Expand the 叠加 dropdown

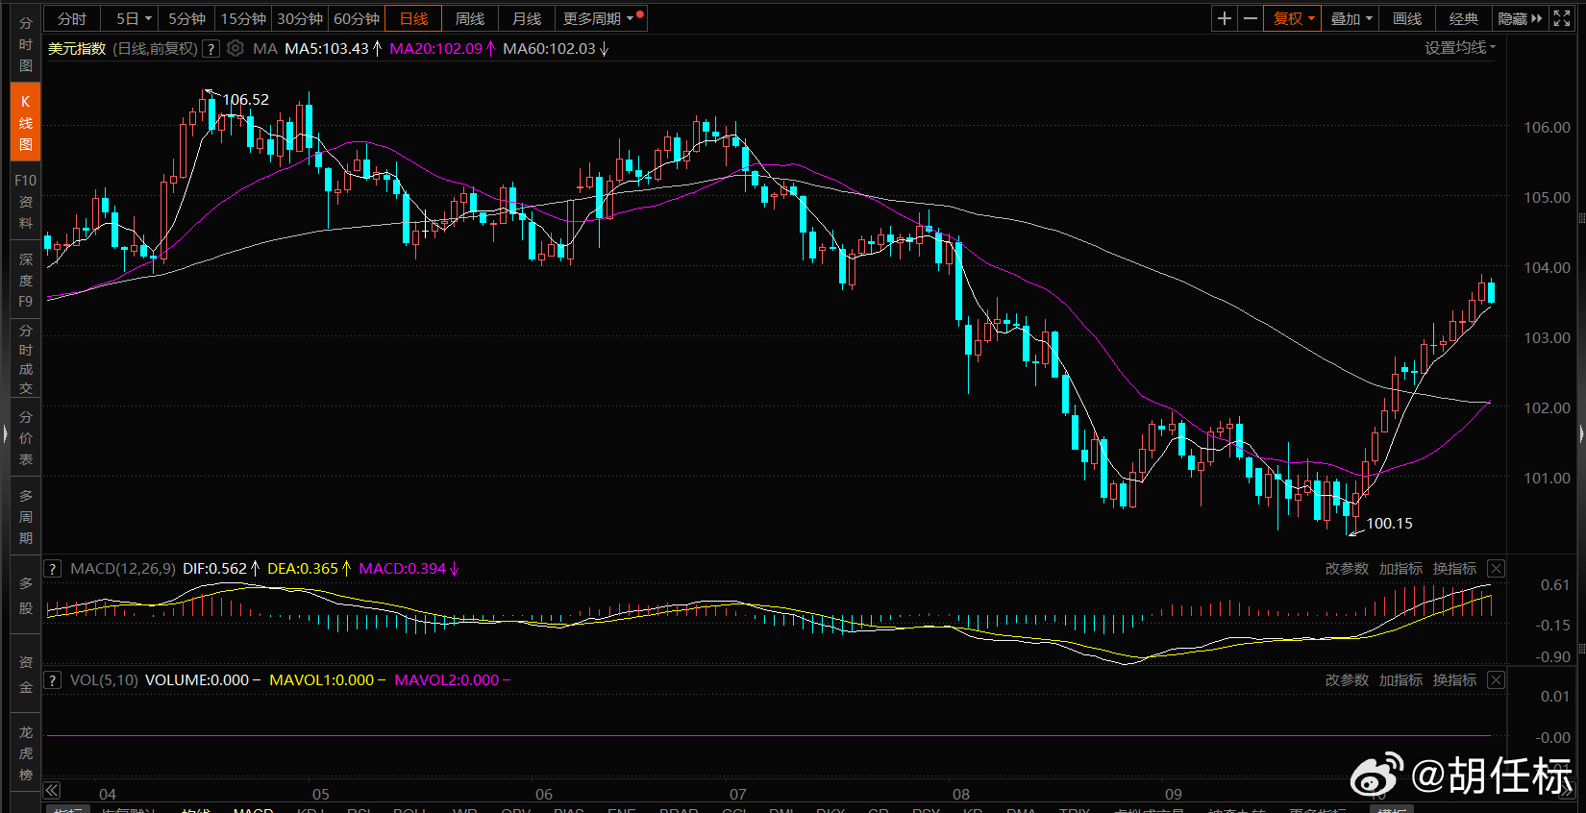(1351, 18)
